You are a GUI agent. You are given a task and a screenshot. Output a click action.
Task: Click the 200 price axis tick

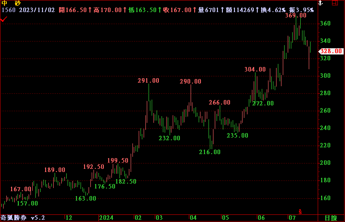325,163
